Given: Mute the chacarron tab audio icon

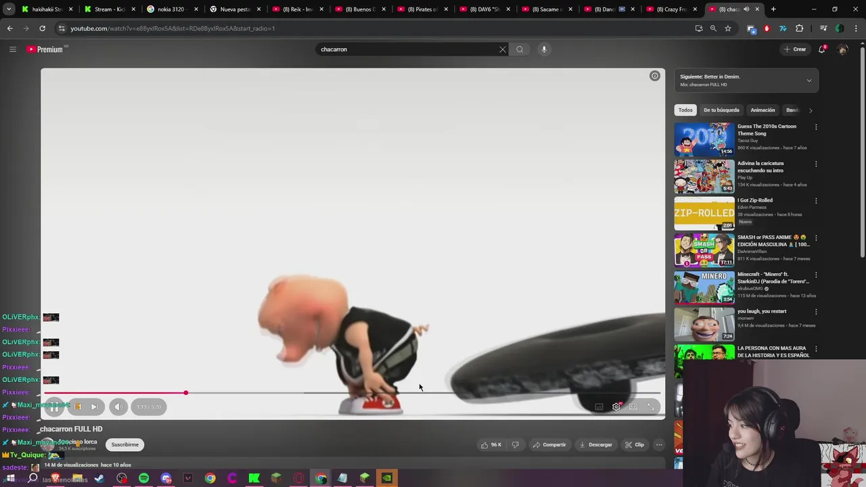Looking at the screenshot, I should tap(746, 9).
